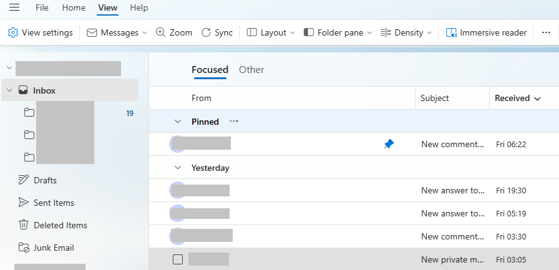The height and width of the screenshot is (270, 559).
Task: Tick the checkbox on the Fri 03:05 message
Action: click(x=178, y=259)
